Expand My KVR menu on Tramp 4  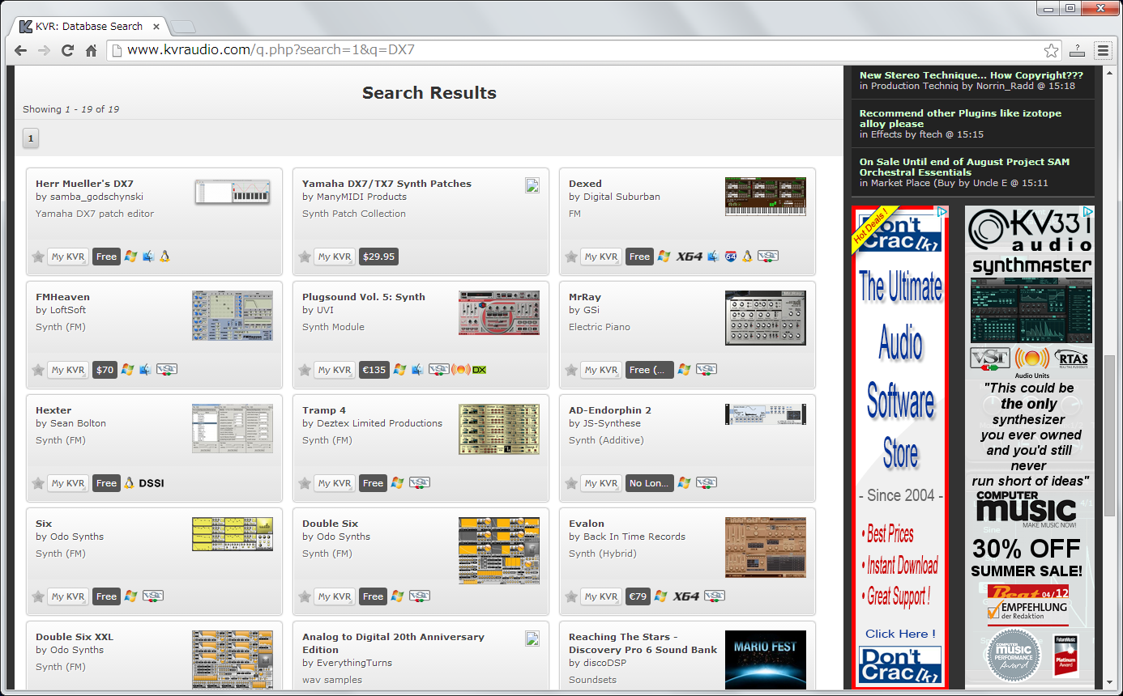coord(335,483)
